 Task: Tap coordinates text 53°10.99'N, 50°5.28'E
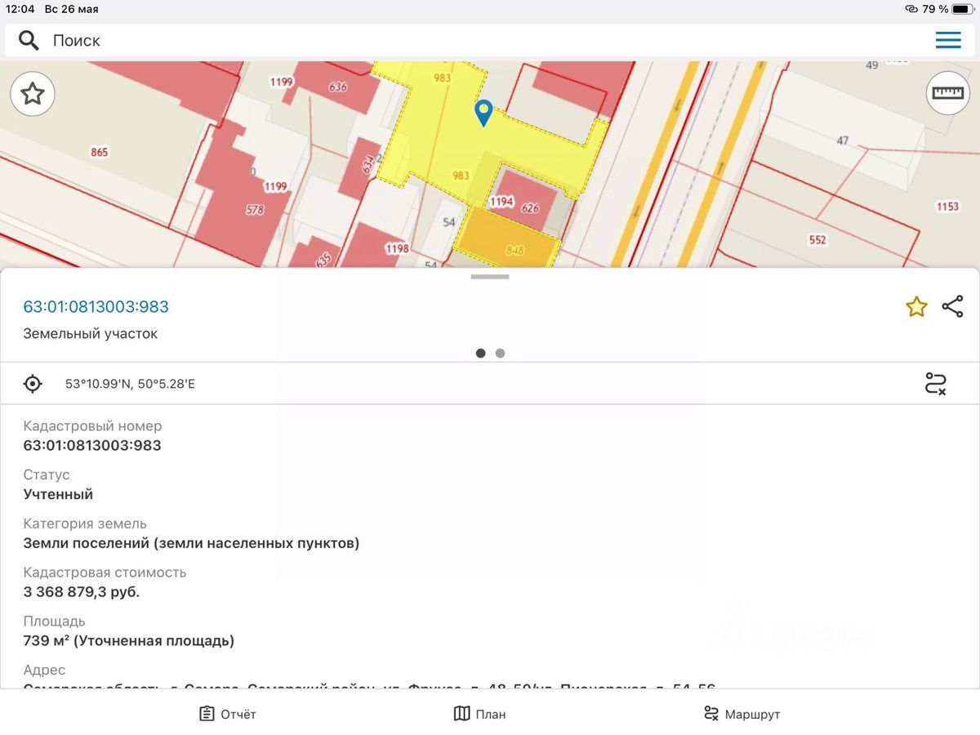pos(130,384)
